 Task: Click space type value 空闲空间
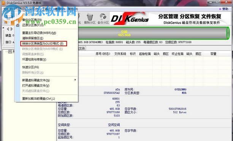pyautogui.click(x=114, y=125)
